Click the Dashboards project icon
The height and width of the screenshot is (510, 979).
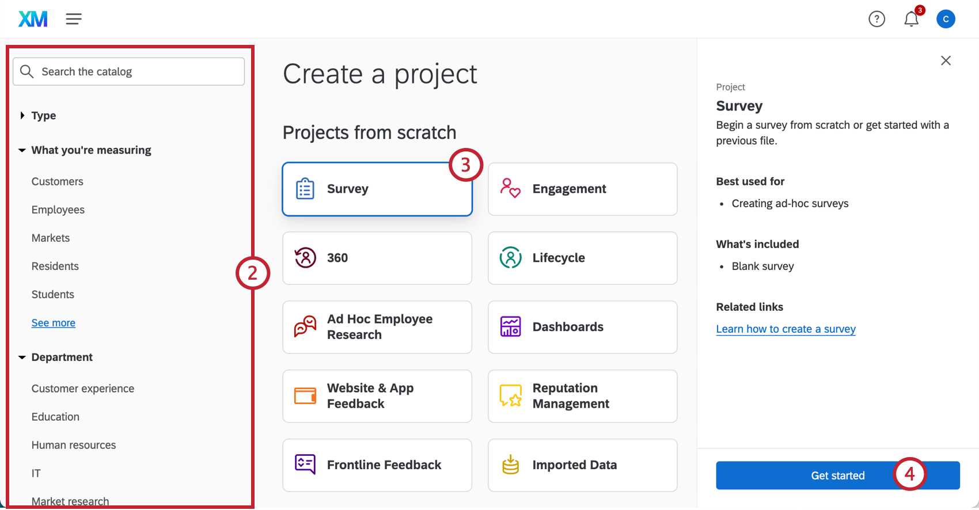pos(510,327)
